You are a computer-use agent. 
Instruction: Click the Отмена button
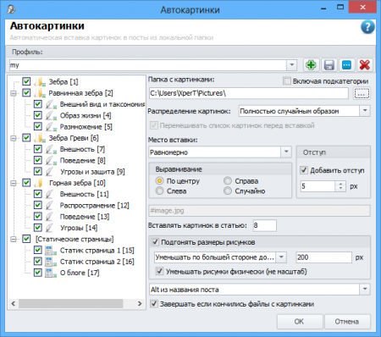(x=347, y=322)
